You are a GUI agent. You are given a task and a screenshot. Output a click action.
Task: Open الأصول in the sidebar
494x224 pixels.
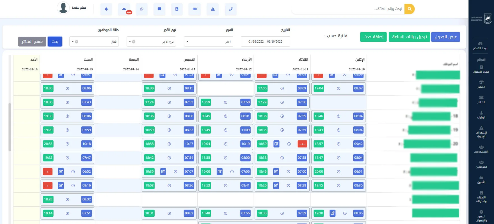(x=481, y=180)
